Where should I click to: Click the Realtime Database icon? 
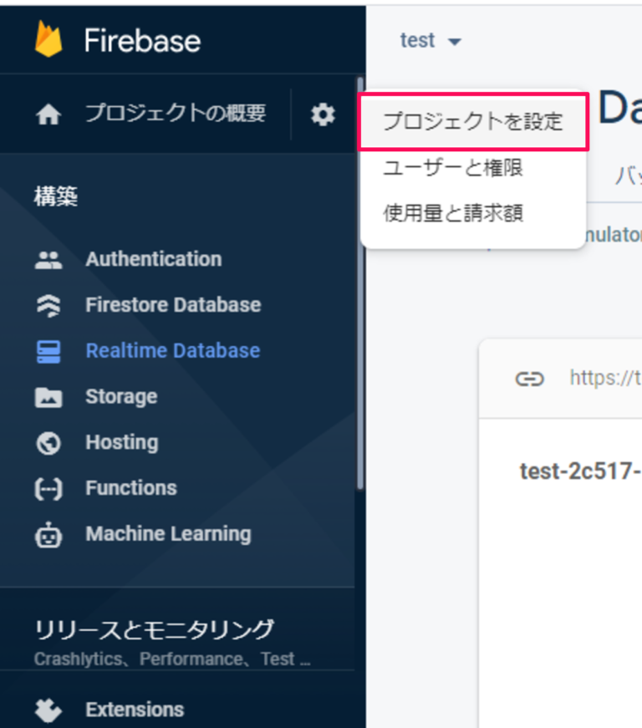48,352
